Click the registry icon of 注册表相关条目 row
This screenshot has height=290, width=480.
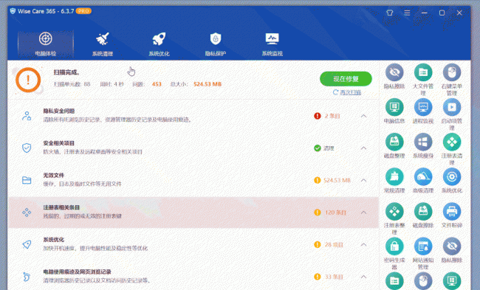point(27,212)
